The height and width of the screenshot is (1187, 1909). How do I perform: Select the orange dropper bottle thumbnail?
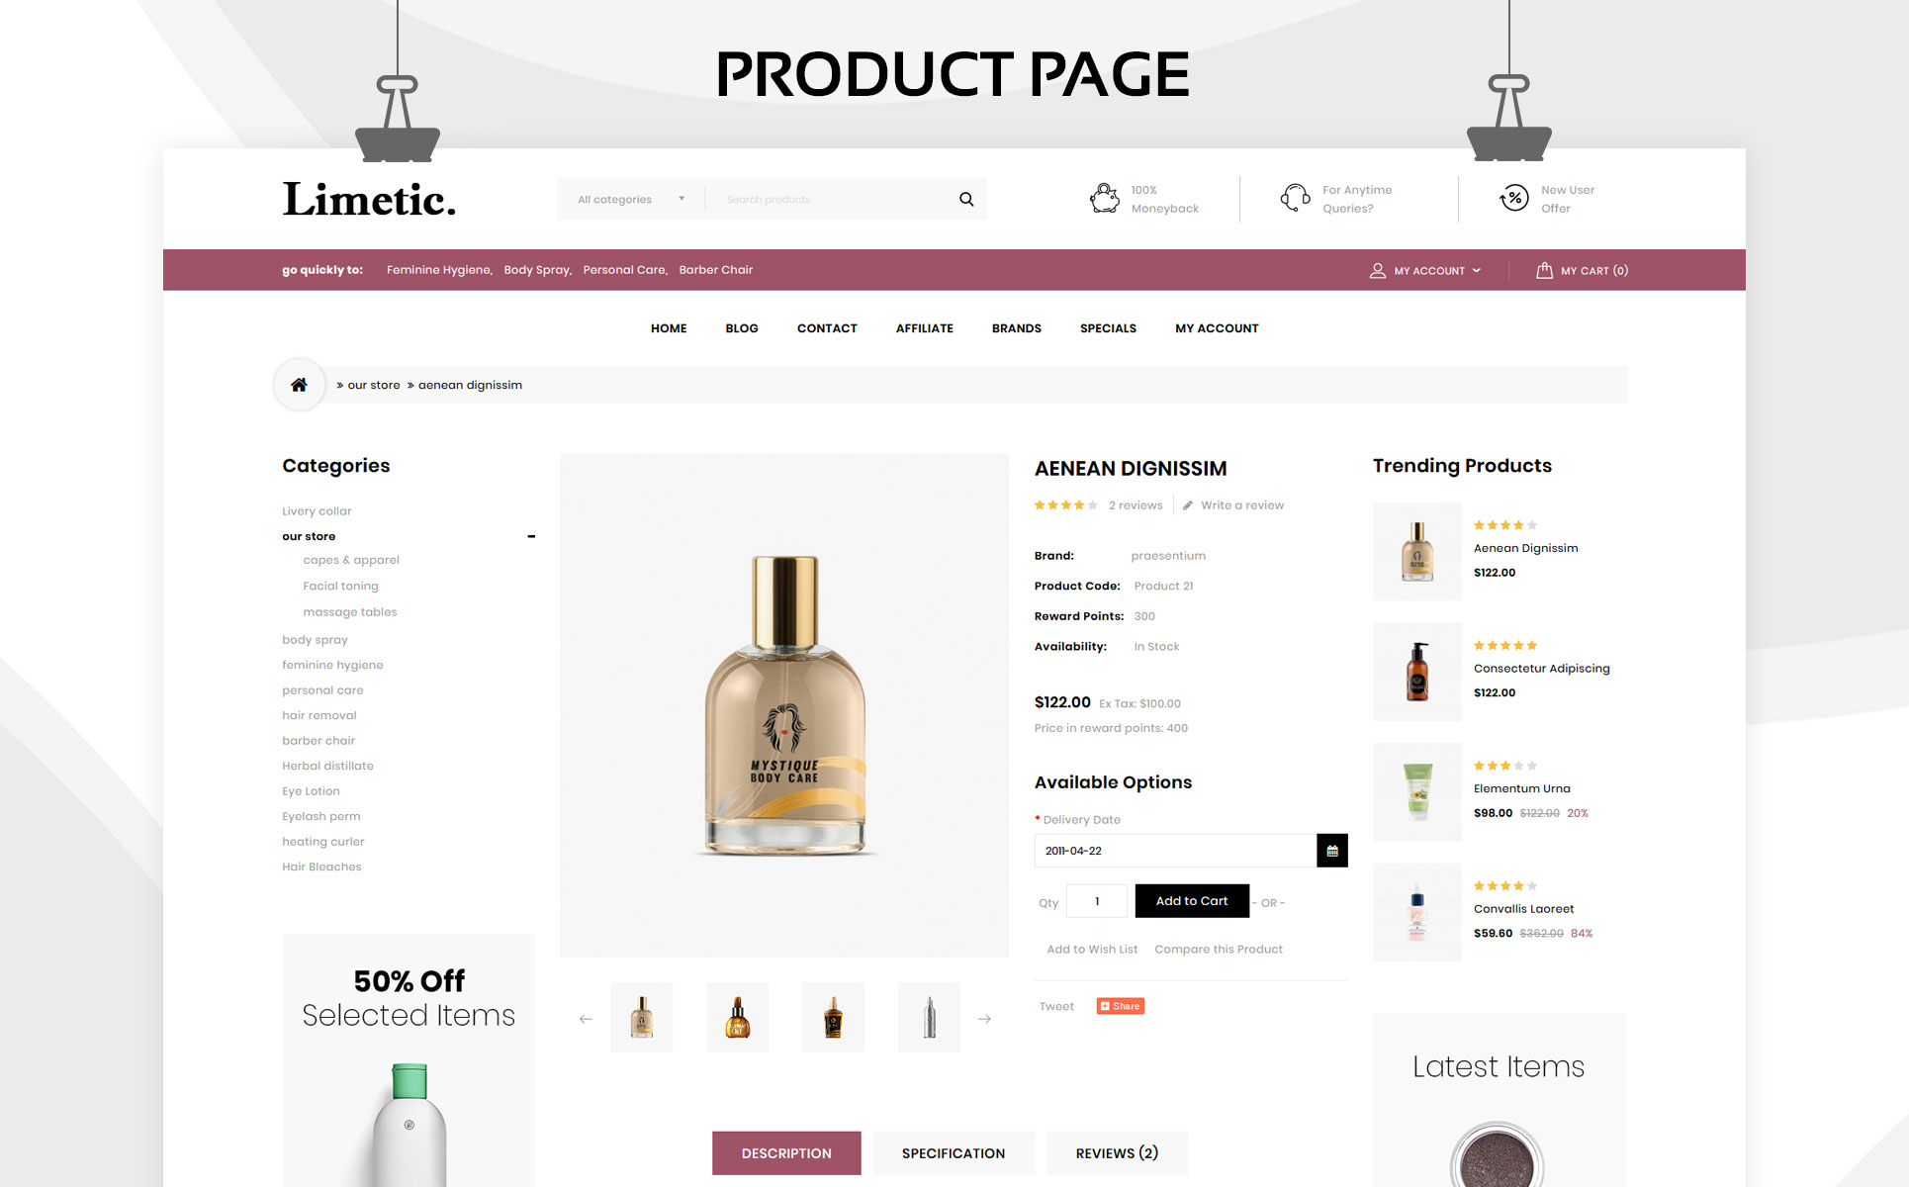(737, 1017)
